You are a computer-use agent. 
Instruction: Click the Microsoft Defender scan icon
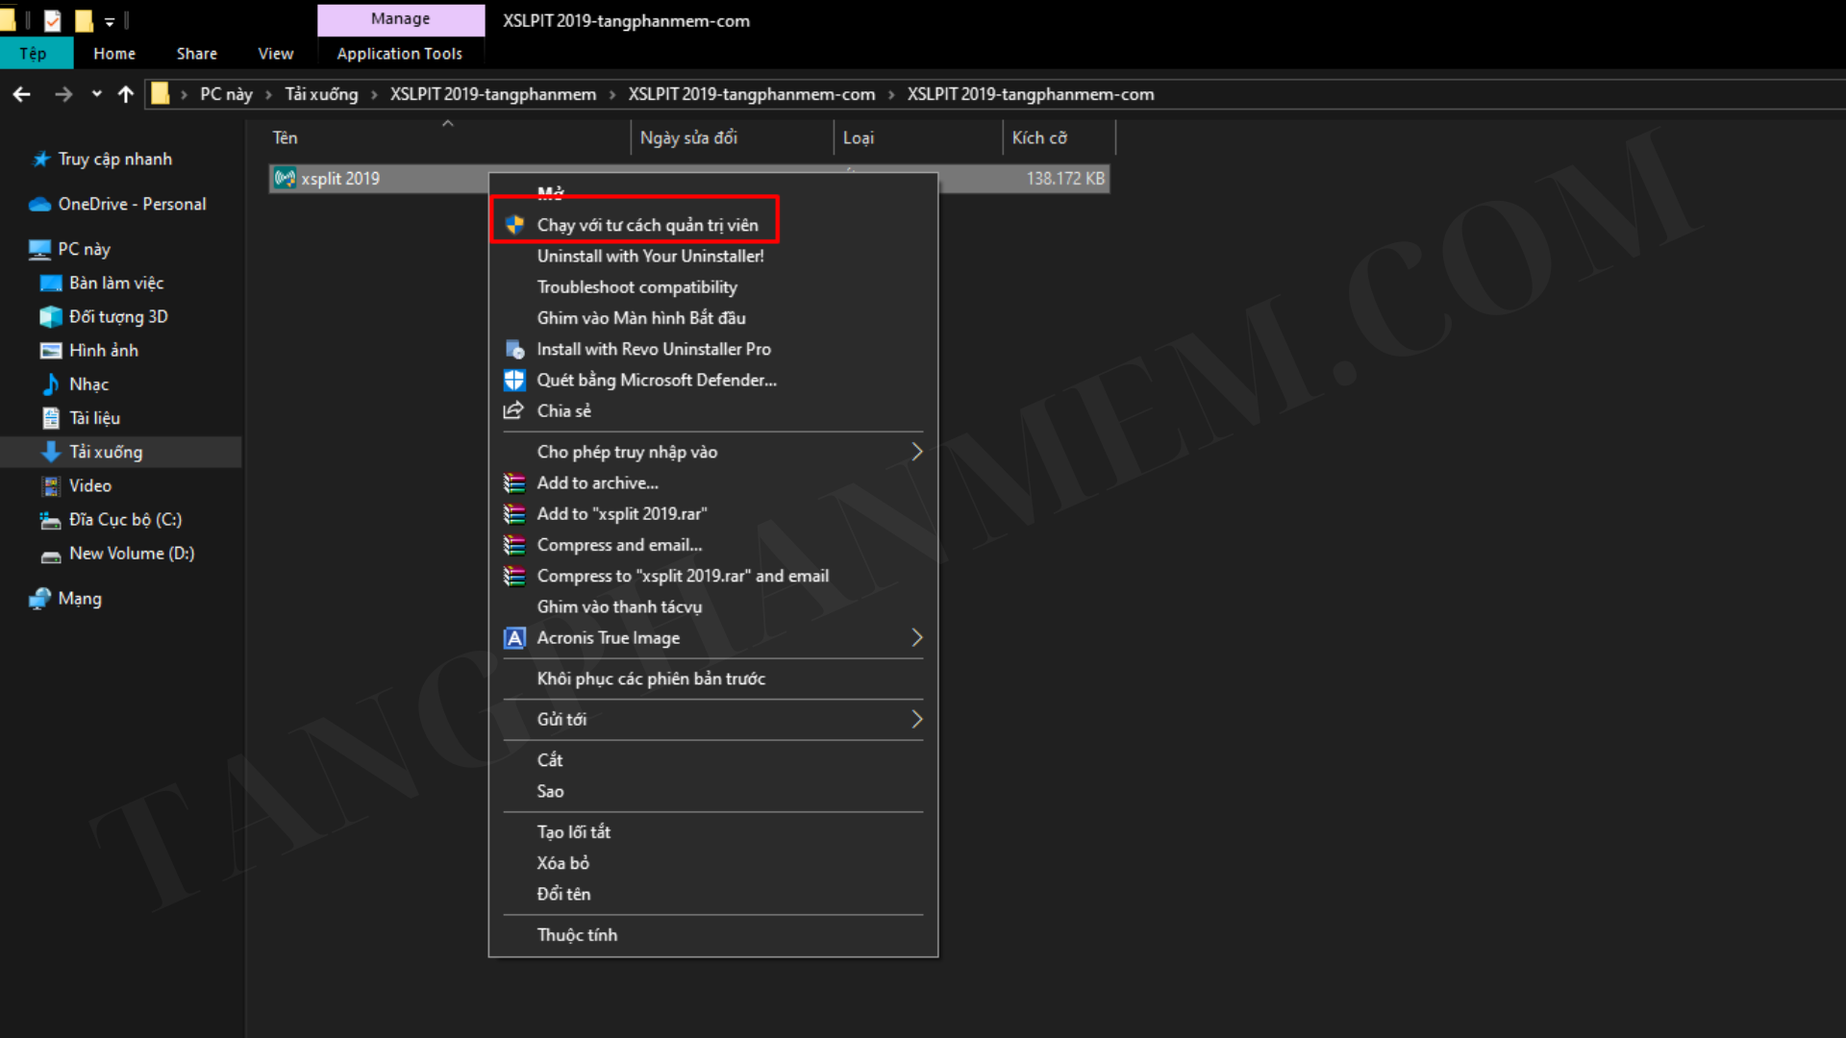point(514,380)
